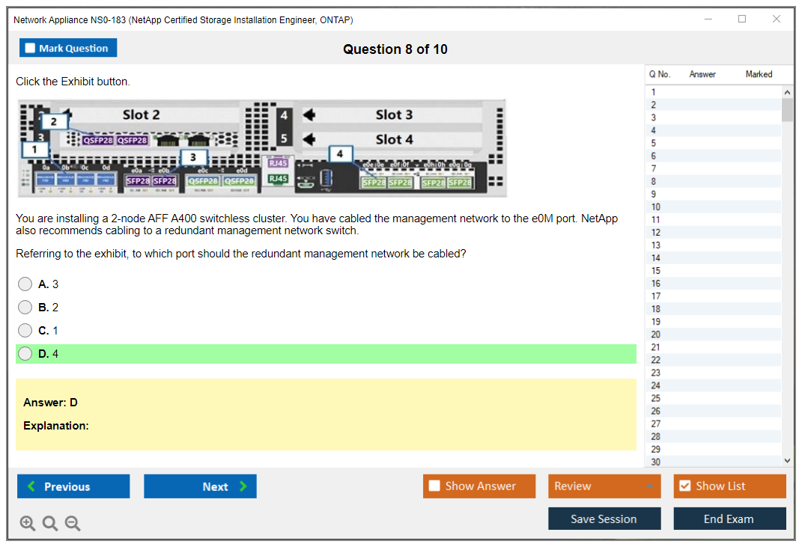Screen dimensions: 805x550
Task: Click the green arrow on Previous
Action: tap(31, 486)
